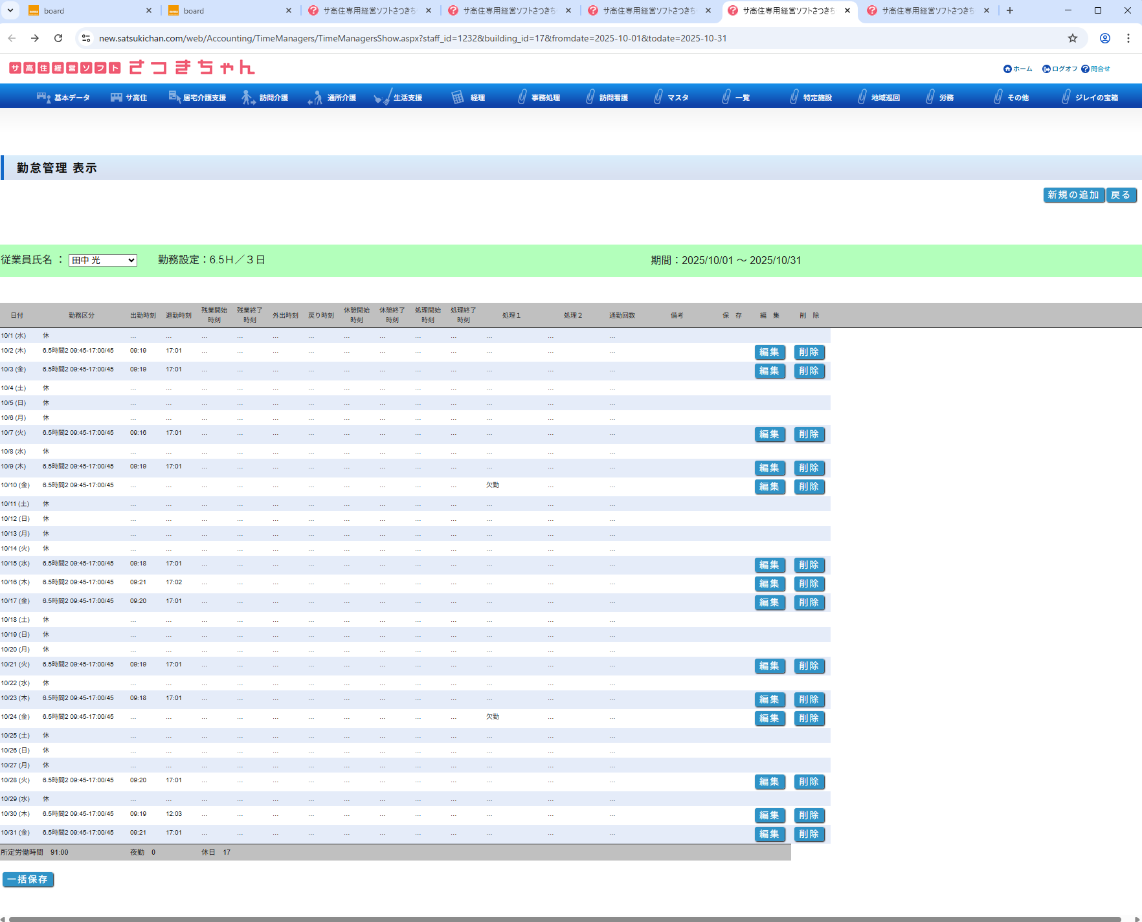View site information icon in address bar
Viewport: 1142px width, 922px height.
click(86, 38)
